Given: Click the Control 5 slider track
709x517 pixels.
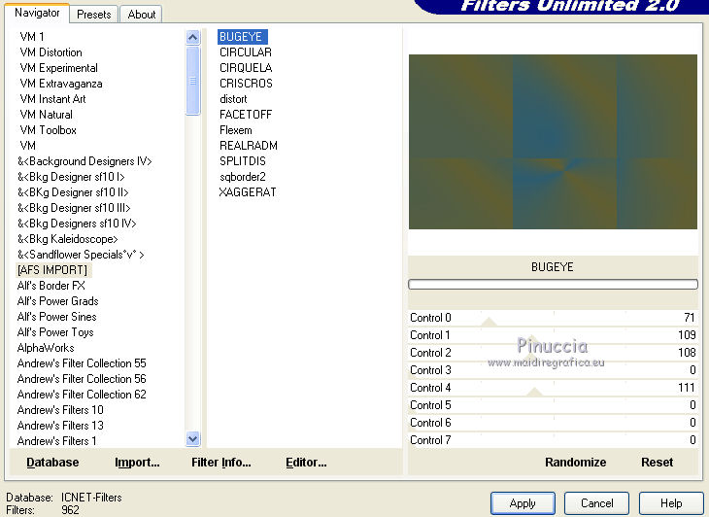Looking at the screenshot, I should coord(553,405).
